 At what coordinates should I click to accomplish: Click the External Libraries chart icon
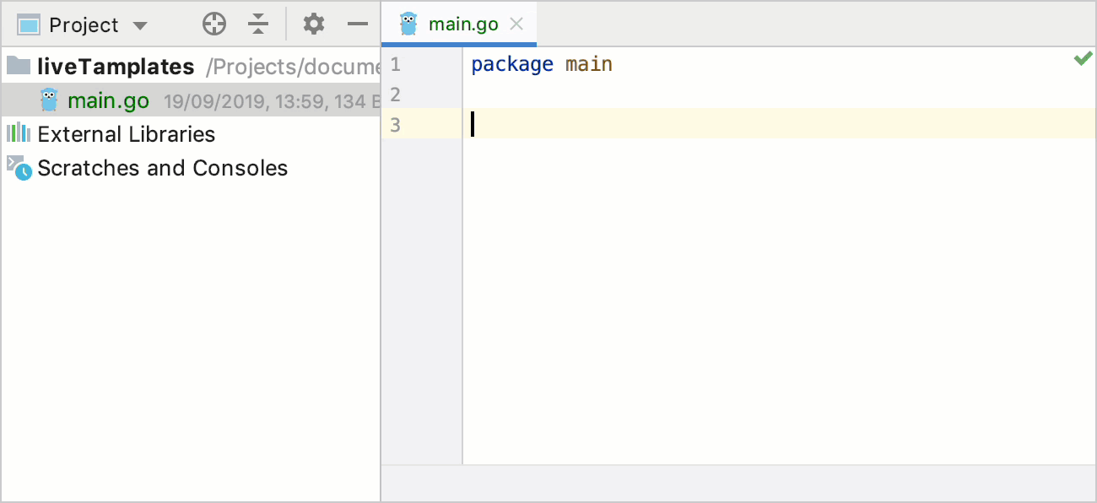(17, 133)
